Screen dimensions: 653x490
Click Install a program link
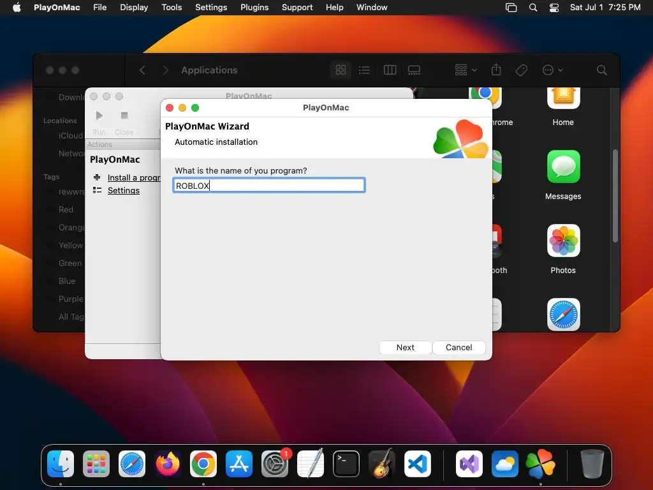click(134, 177)
